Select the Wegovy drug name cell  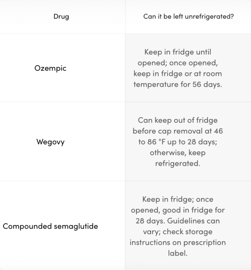pyautogui.click(x=51, y=142)
